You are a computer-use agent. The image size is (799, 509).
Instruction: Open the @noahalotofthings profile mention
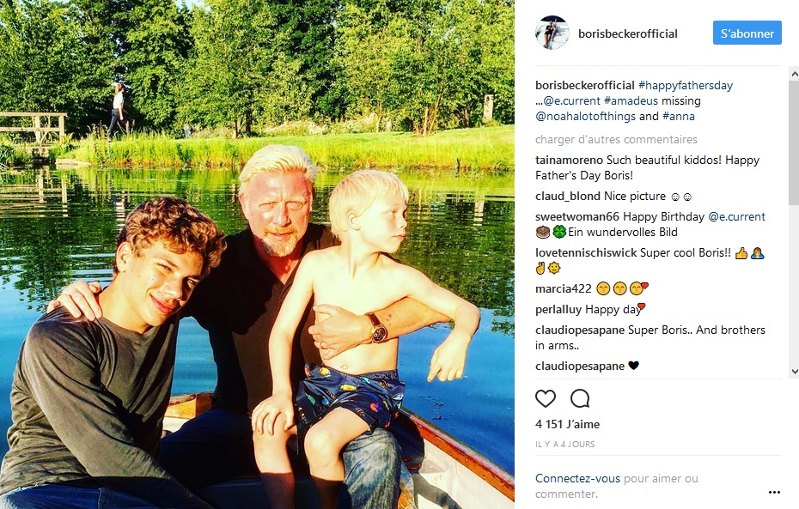click(x=585, y=117)
